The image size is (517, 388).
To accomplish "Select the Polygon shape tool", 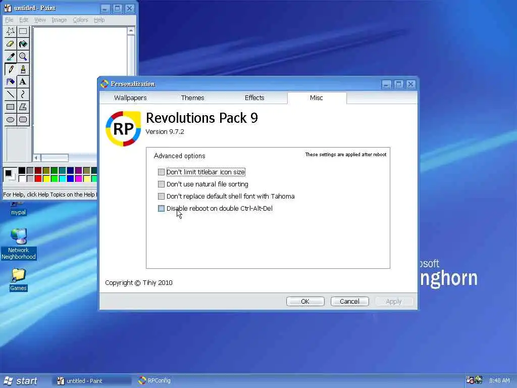I will point(23,107).
